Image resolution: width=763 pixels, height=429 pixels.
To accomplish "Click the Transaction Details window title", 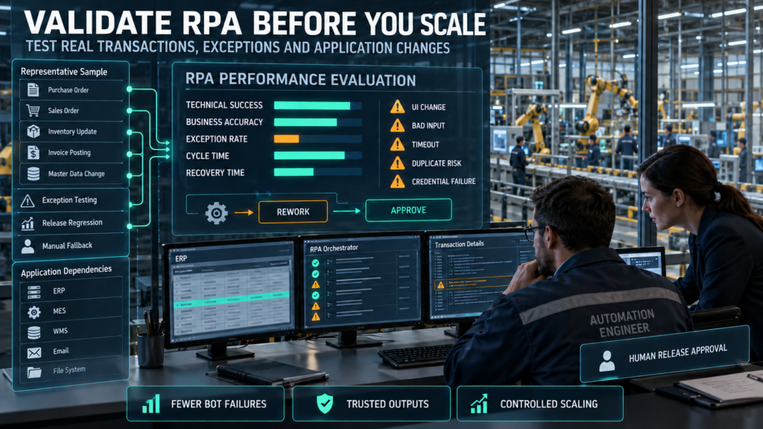I will click(x=459, y=244).
